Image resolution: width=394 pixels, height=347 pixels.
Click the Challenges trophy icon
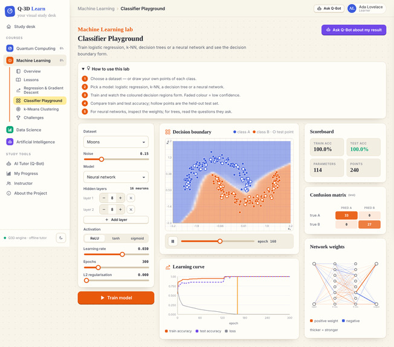pos(18,117)
